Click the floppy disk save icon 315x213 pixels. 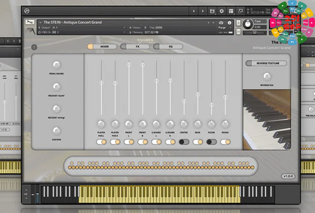tap(212, 11)
